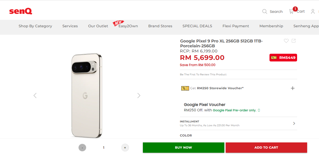Click the quantity number field
319x154 pixels.
[x=104, y=148]
